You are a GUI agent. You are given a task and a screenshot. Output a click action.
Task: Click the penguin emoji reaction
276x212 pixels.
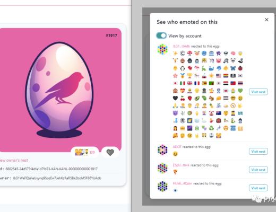point(183,68)
